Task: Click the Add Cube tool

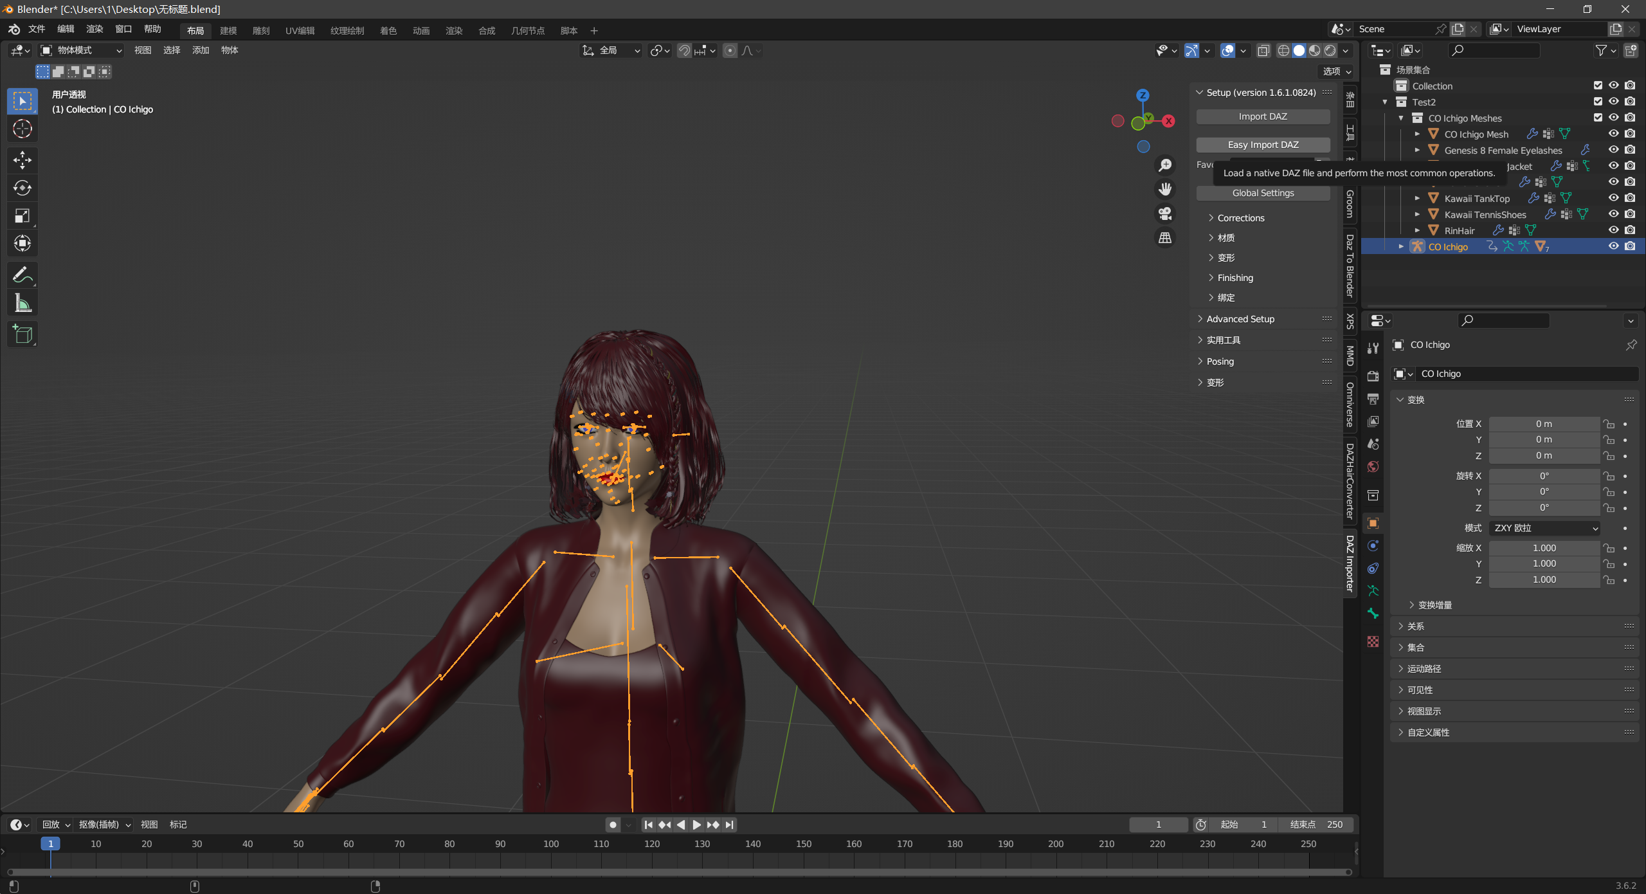Action: [23, 334]
